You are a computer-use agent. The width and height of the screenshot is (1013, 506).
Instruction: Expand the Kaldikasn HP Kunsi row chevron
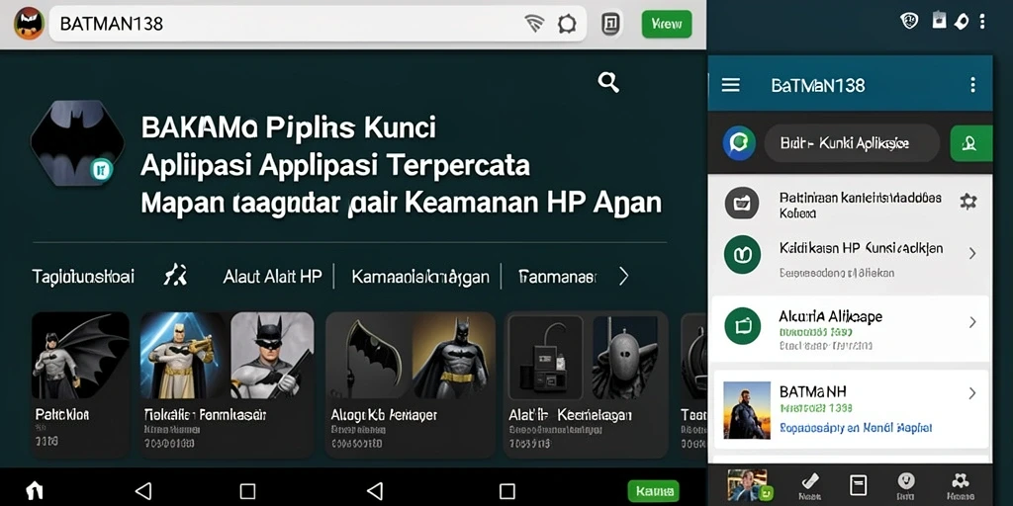(x=971, y=253)
